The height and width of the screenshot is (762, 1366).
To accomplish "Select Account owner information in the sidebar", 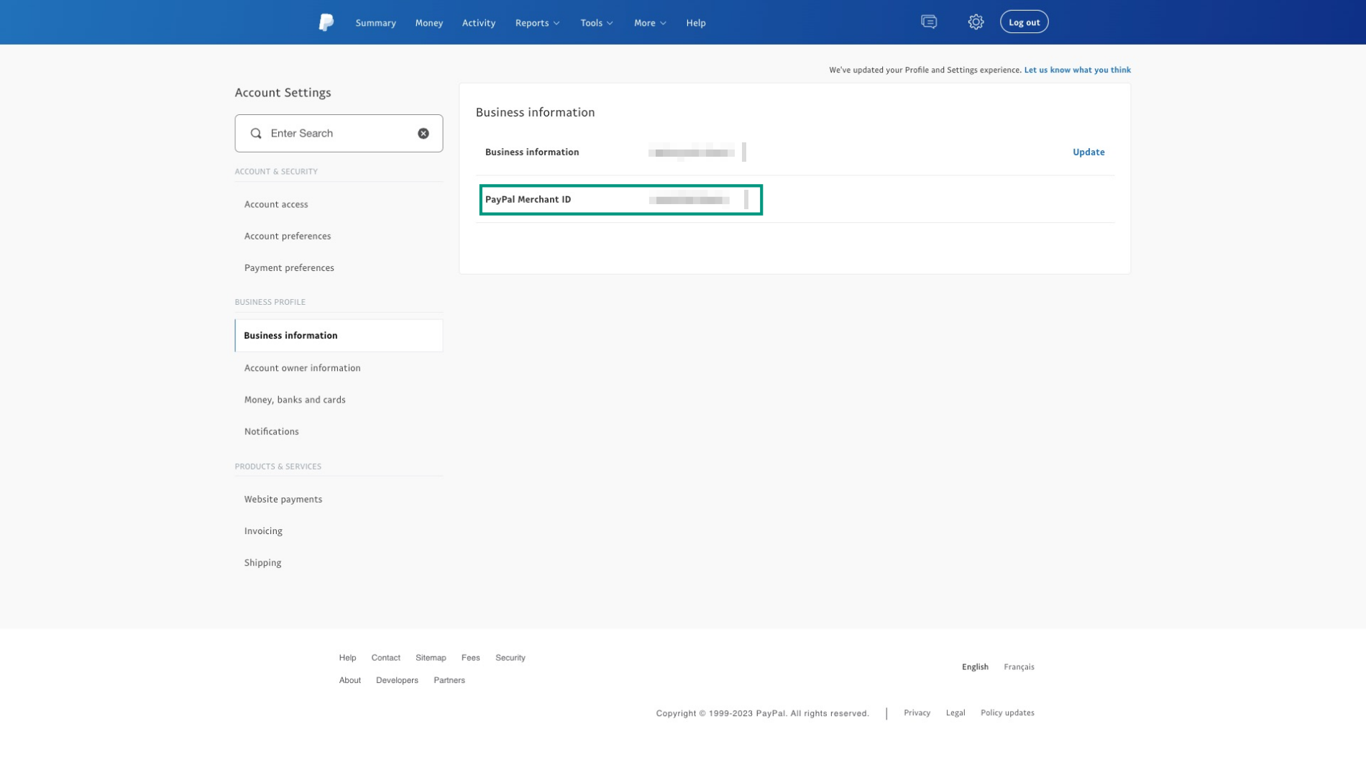I will 302,368.
